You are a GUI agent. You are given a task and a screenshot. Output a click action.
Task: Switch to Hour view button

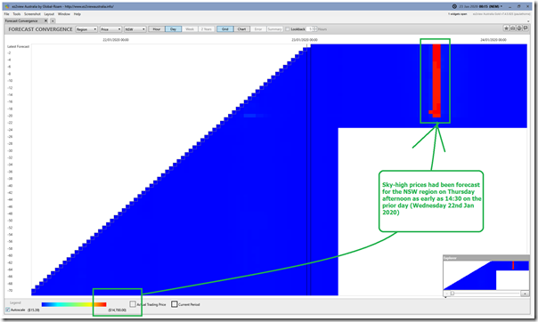point(157,29)
